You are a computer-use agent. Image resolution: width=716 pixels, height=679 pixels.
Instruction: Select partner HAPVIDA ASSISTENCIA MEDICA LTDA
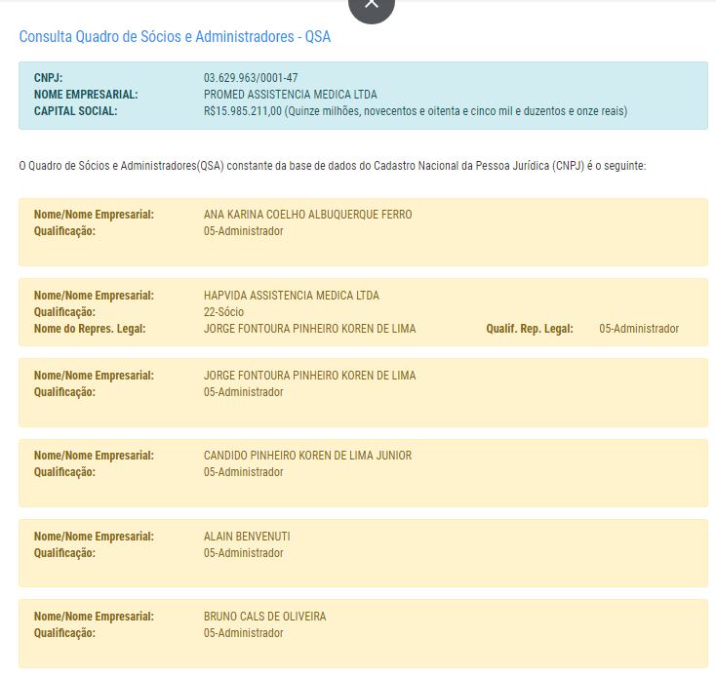(291, 296)
